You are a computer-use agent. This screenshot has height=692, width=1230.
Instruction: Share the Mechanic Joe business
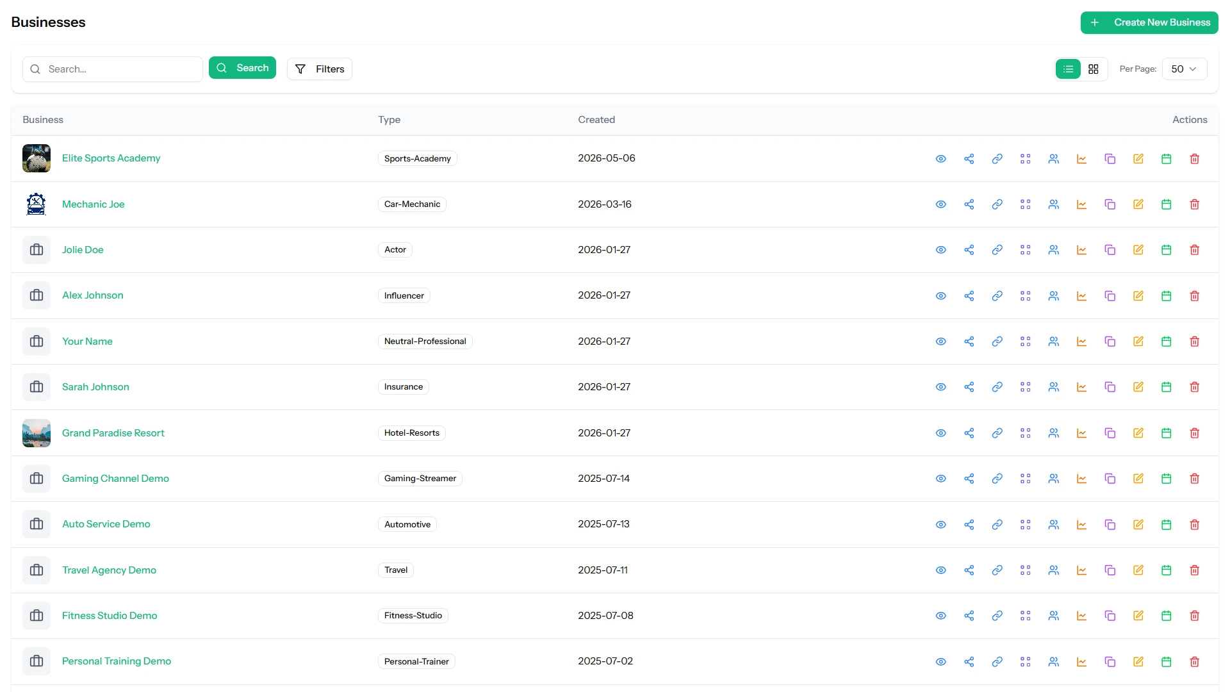[969, 204]
